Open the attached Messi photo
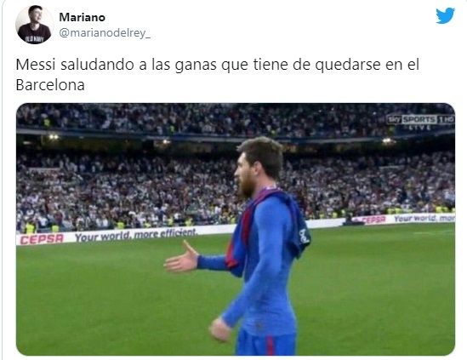Image resolution: width=467 pixels, height=360 pixels. tap(236, 229)
